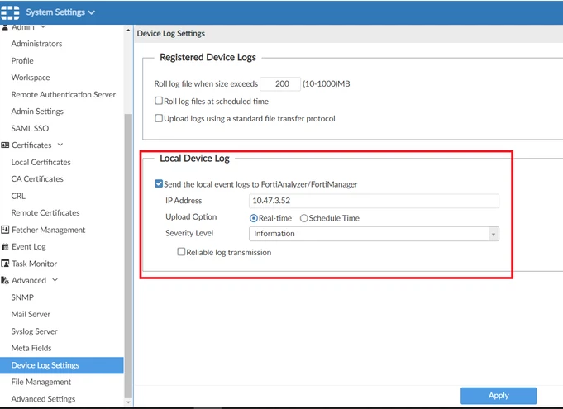
Task: Click the Advanced section icon
Action: pos(5,281)
